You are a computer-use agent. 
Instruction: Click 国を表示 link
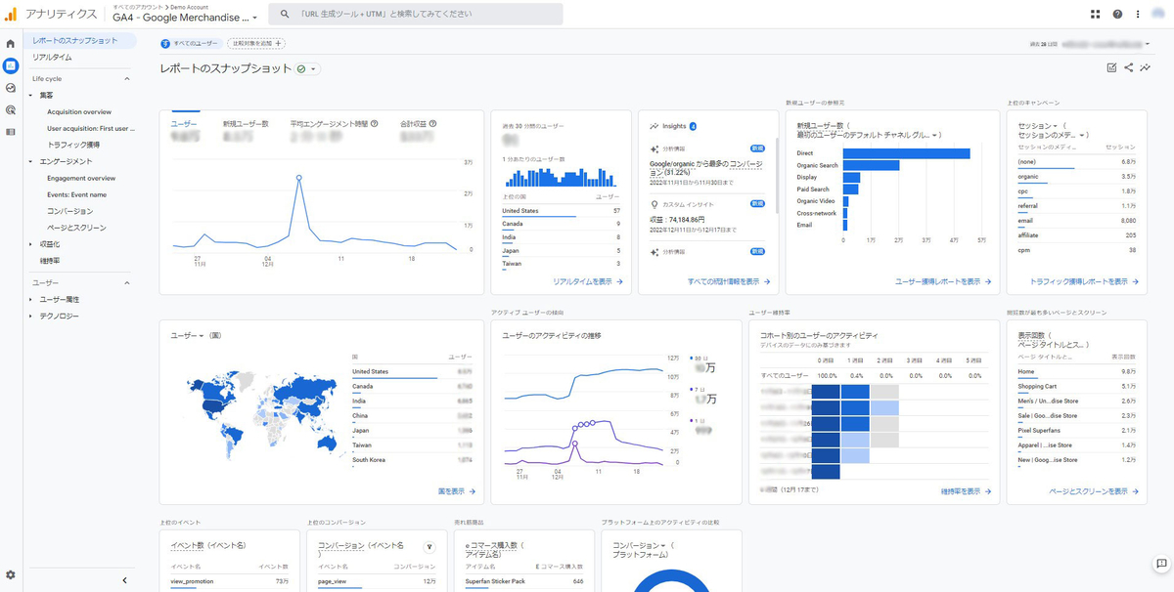pos(457,491)
